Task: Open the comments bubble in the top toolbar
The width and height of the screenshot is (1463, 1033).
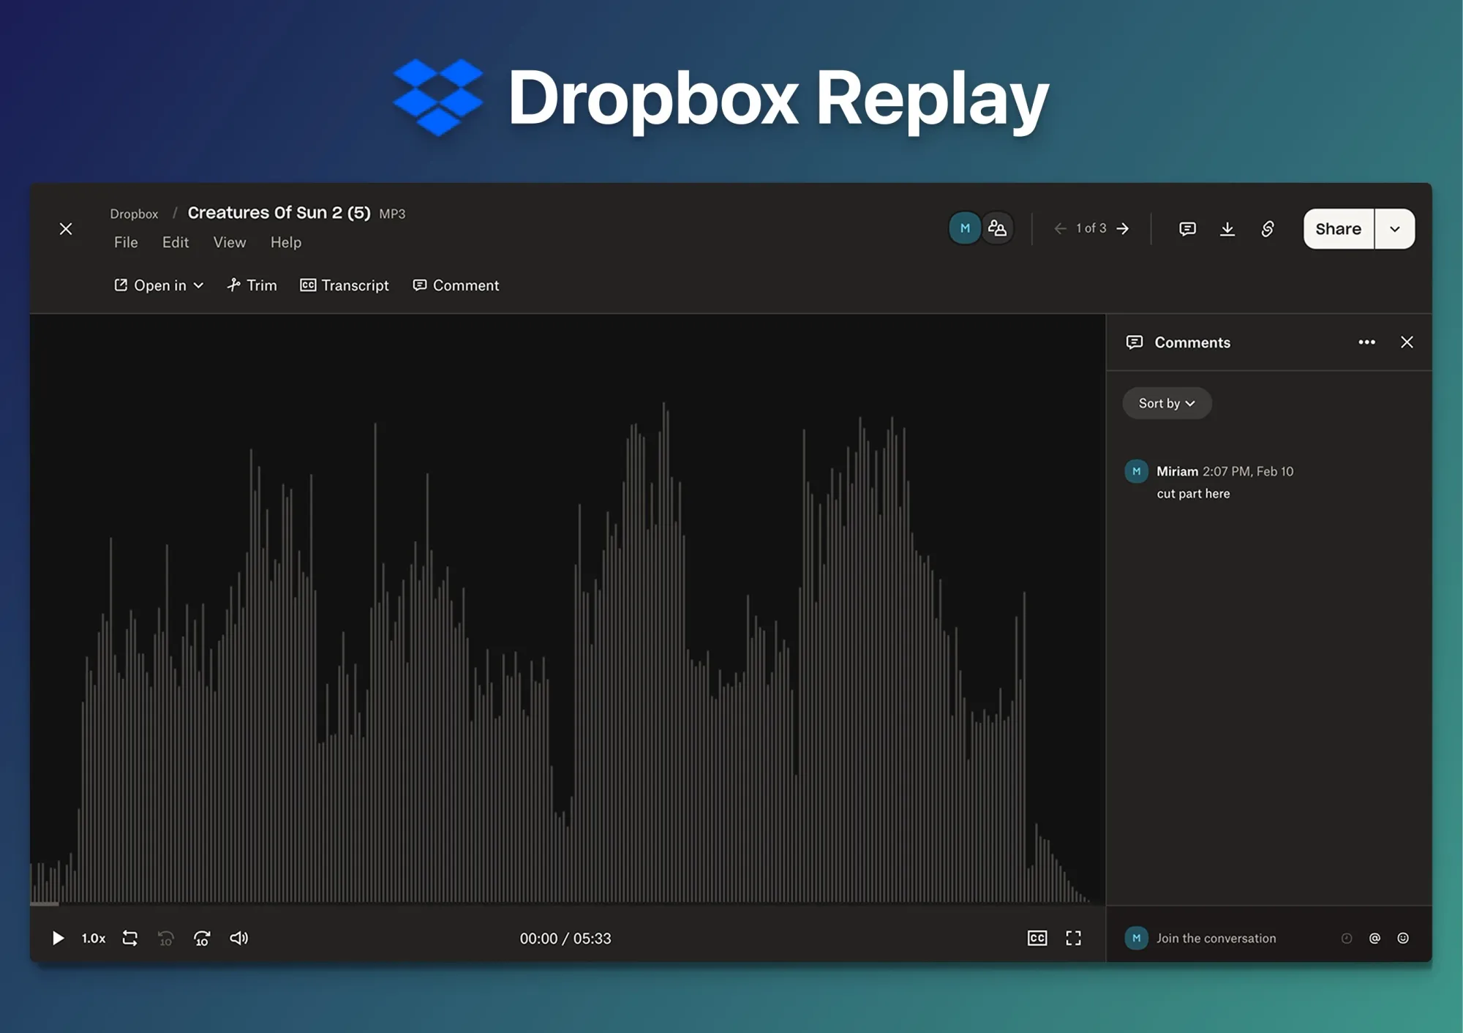Action: 1186,228
